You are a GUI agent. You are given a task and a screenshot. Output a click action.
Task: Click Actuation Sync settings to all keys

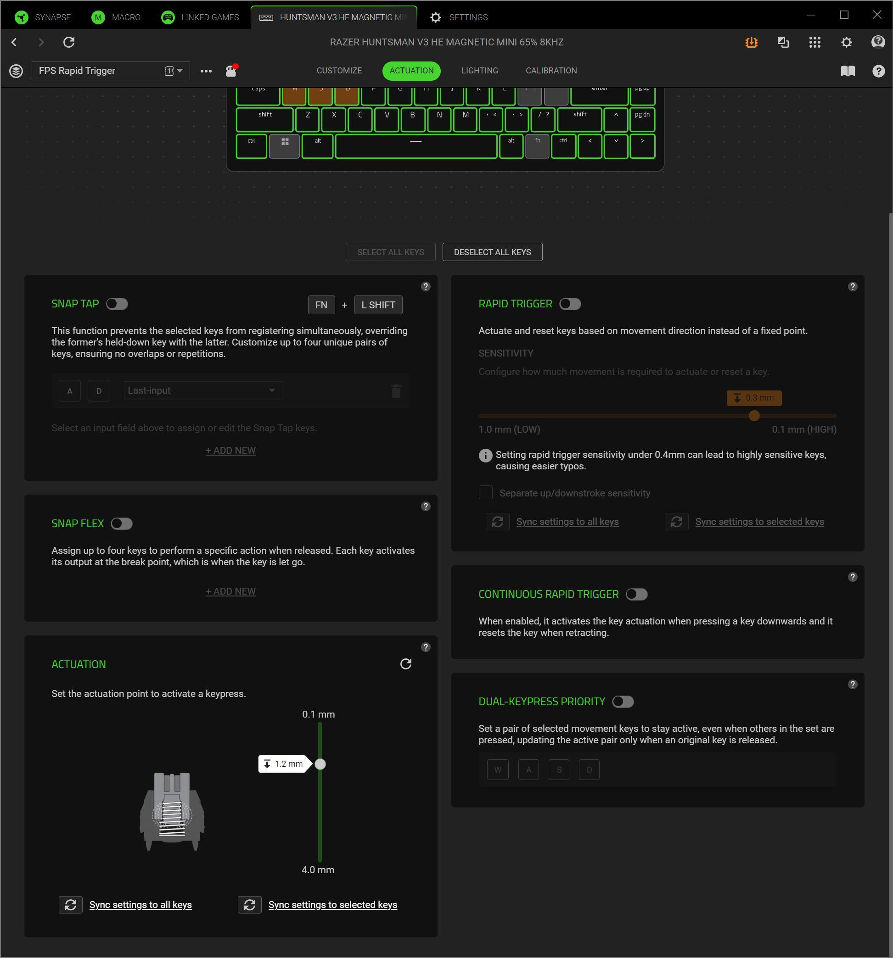141,905
